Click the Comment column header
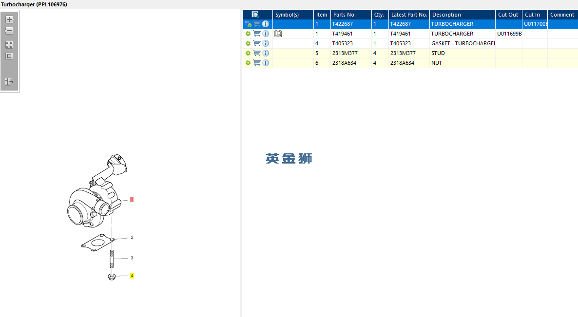The width and height of the screenshot is (578, 317). click(x=563, y=15)
